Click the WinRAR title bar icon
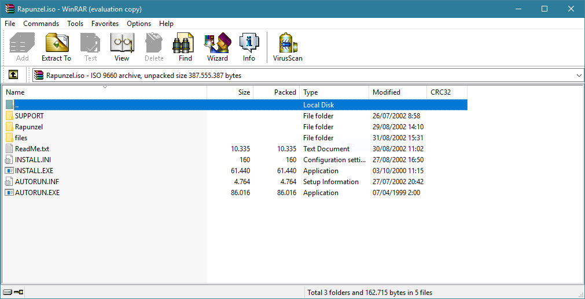 coord(9,9)
